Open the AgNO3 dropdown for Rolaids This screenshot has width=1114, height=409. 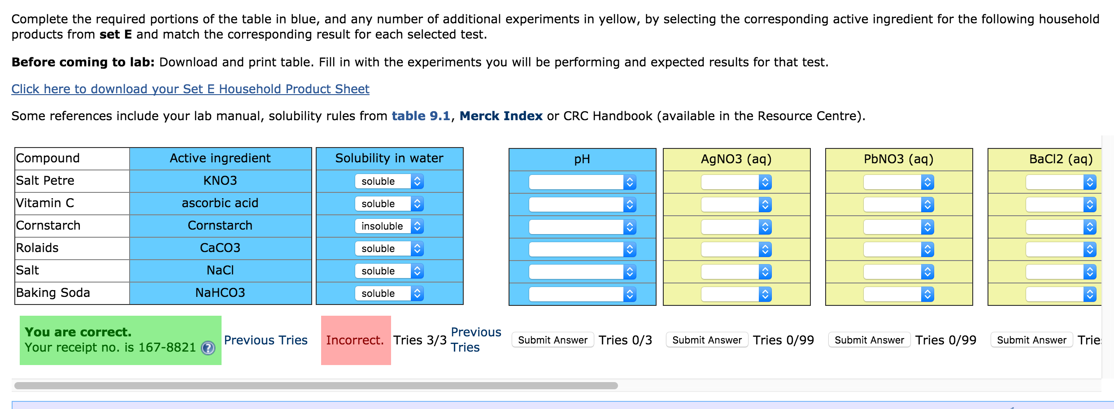(737, 249)
